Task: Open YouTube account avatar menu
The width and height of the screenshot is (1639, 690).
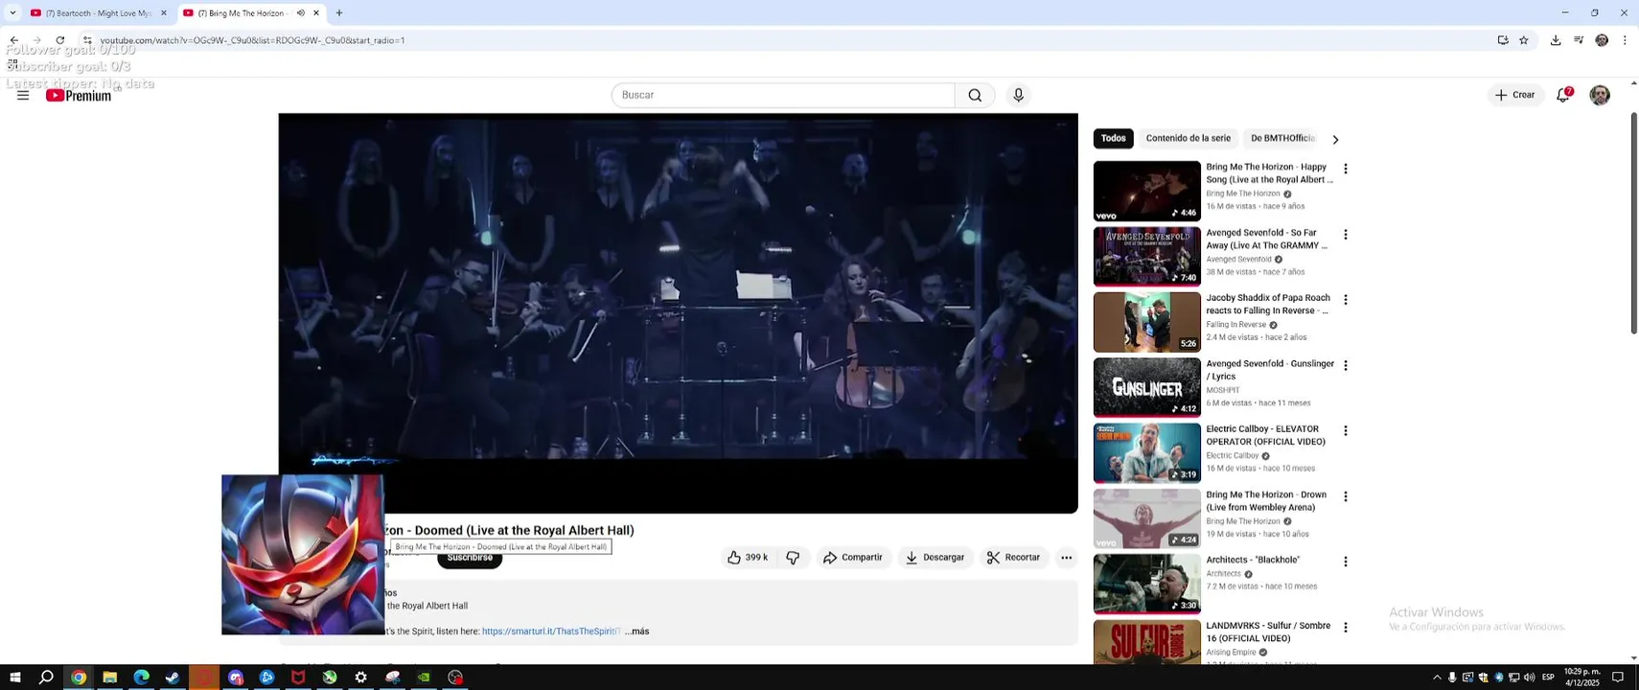Action: pos(1600,95)
